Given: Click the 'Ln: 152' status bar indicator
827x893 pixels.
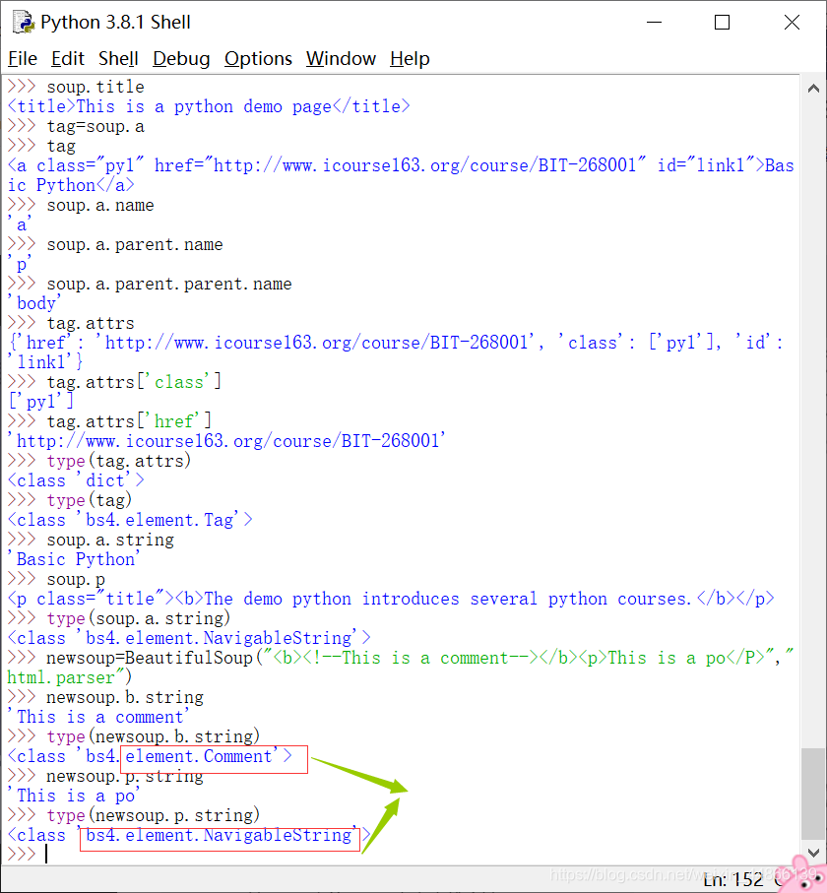Looking at the screenshot, I should click(732, 880).
